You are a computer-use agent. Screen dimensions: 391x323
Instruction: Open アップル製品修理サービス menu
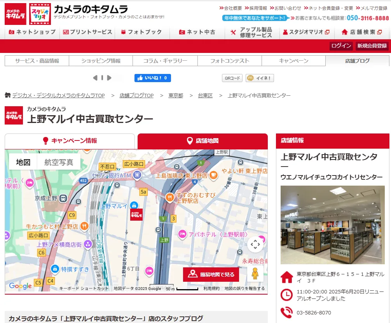(x=252, y=32)
